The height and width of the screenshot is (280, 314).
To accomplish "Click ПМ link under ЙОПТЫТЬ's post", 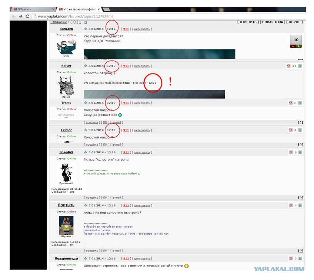I will coord(105,251).
